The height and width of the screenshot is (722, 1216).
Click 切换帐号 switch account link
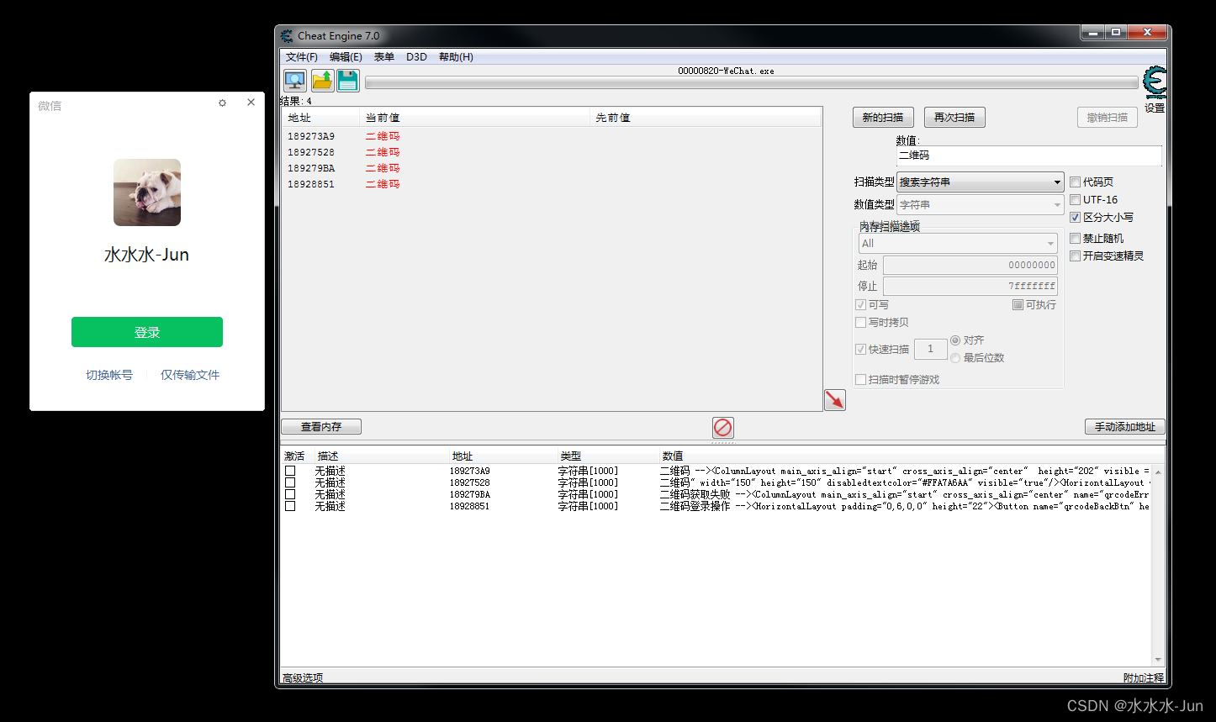(109, 375)
